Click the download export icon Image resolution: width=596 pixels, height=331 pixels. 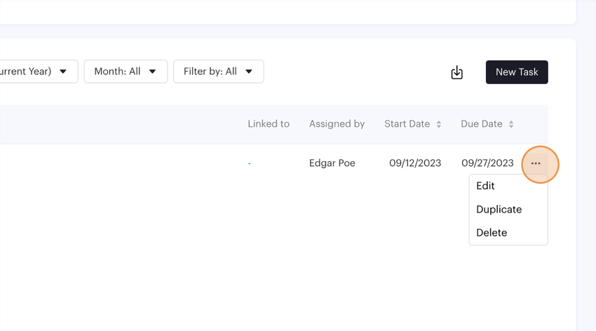pos(456,72)
